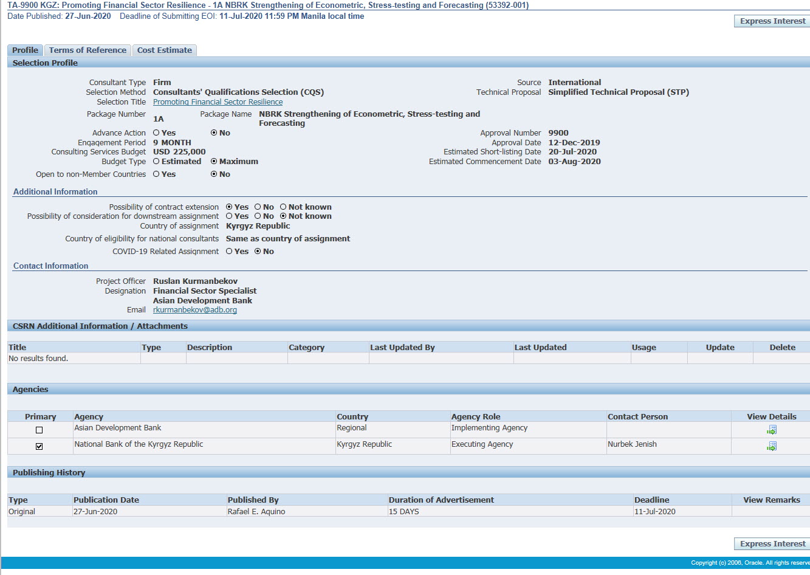The image size is (810, 575).
Task: Click the Update column header in attachments
Action: pos(720,348)
